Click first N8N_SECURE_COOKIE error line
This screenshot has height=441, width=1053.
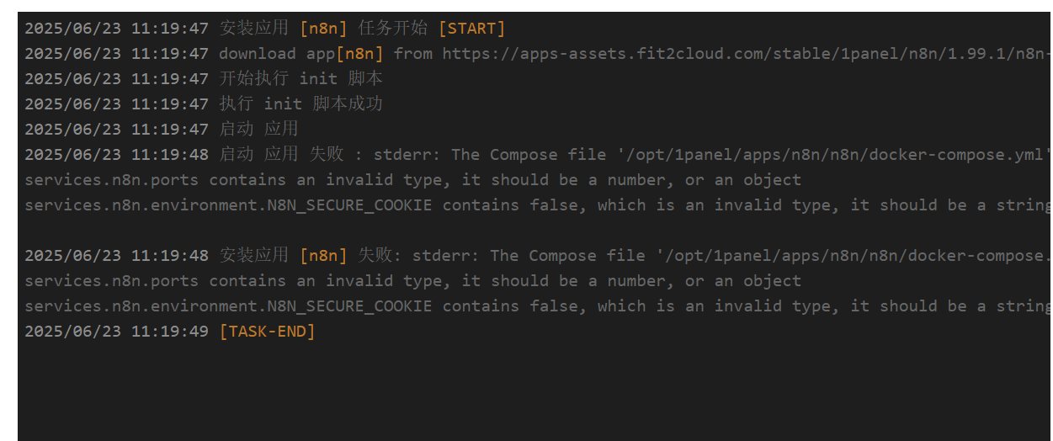pyautogui.click(x=537, y=205)
